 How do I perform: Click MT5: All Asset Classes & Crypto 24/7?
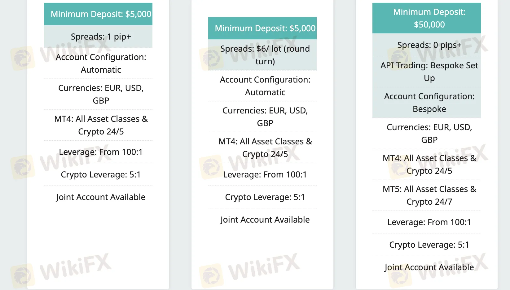pos(429,195)
